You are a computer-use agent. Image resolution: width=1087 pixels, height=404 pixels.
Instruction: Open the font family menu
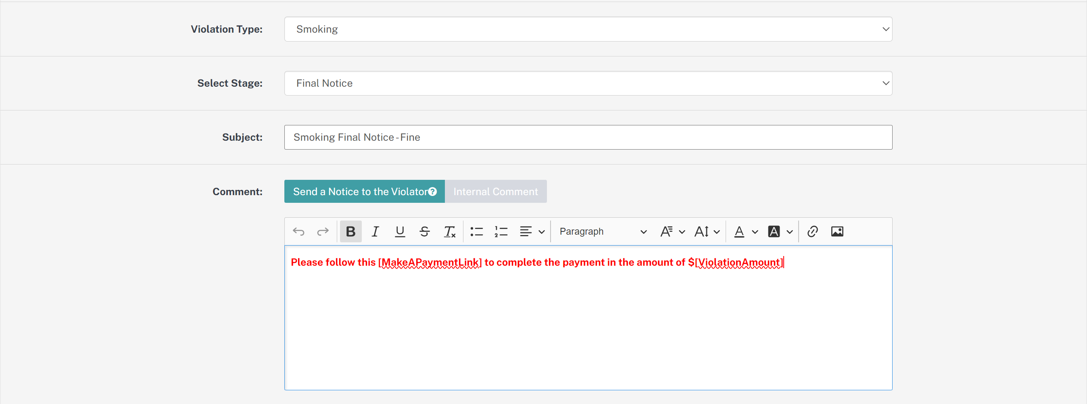(x=667, y=231)
